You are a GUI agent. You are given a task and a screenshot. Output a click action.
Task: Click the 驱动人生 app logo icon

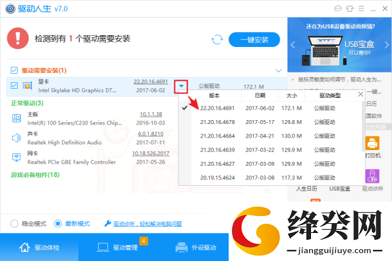coord(10,8)
